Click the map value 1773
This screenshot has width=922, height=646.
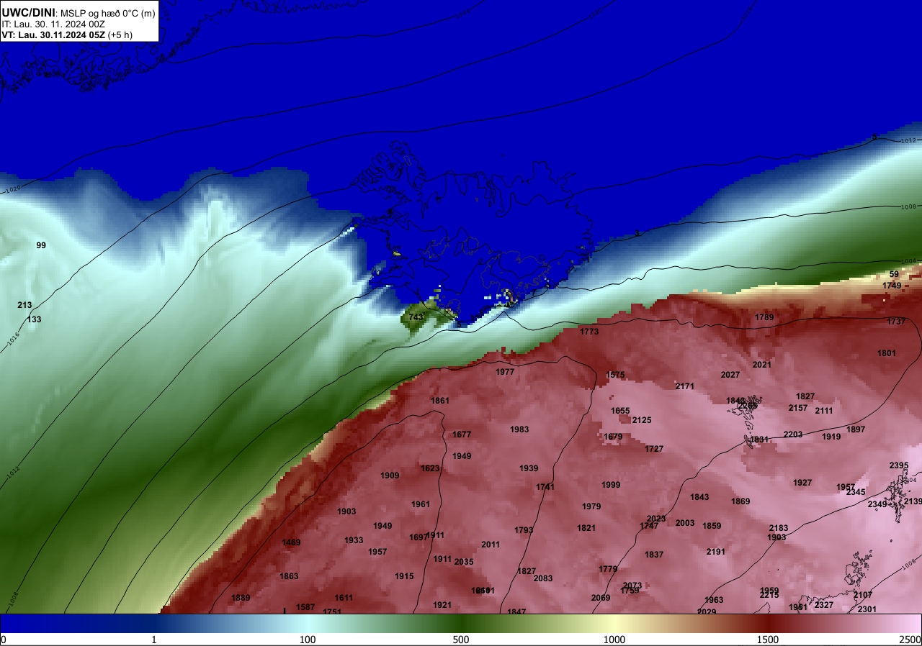[589, 332]
